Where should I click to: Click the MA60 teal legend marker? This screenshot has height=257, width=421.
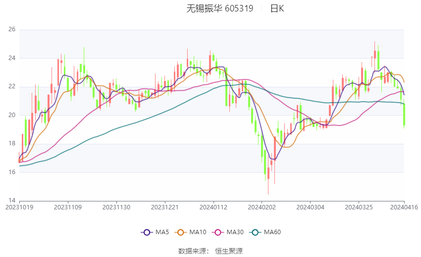255,232
